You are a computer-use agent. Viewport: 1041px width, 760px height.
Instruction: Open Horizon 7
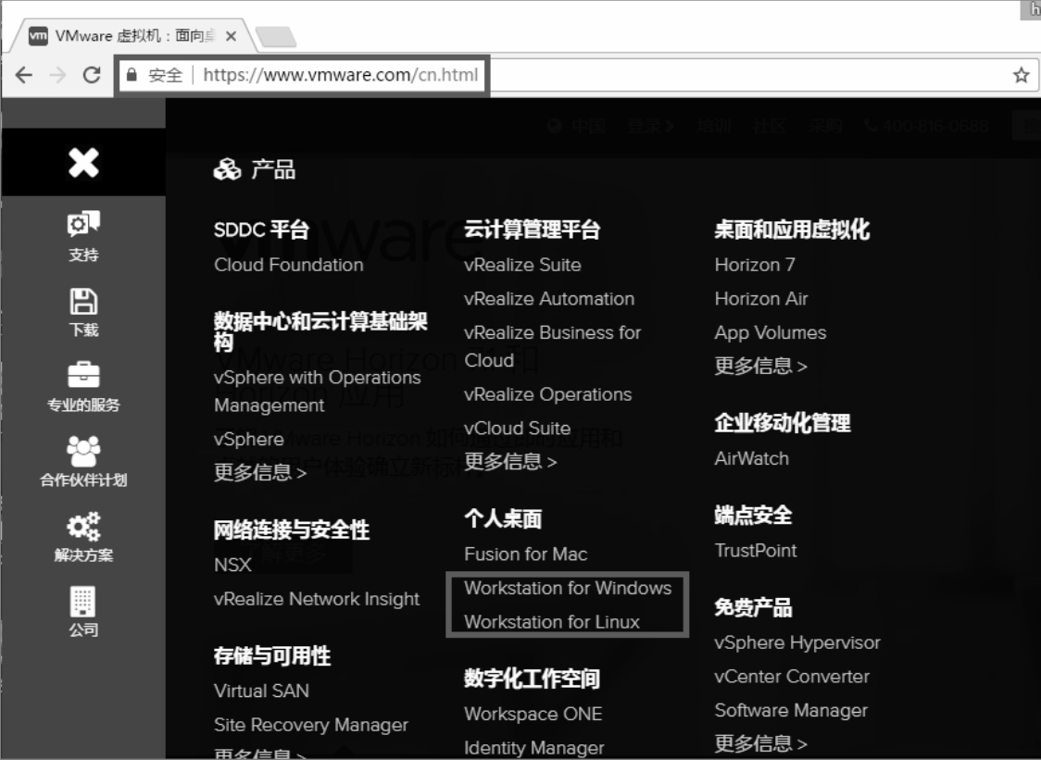coord(755,265)
